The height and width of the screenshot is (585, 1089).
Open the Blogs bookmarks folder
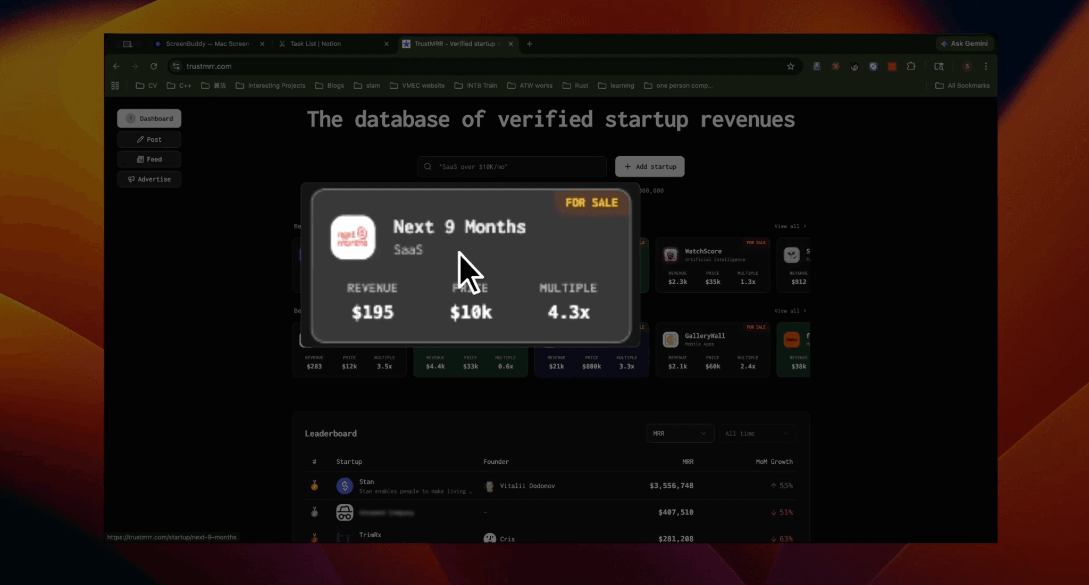pos(329,86)
